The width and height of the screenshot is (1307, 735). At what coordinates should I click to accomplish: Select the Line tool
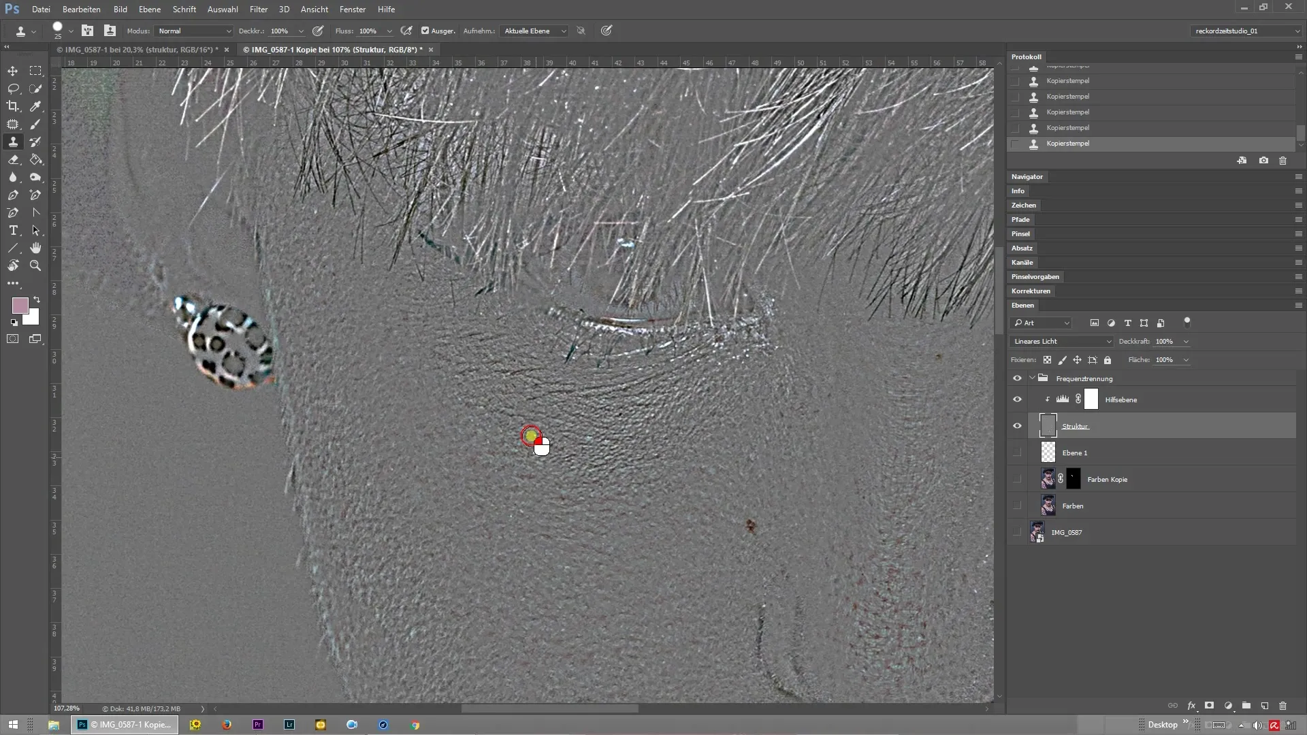pyautogui.click(x=13, y=248)
